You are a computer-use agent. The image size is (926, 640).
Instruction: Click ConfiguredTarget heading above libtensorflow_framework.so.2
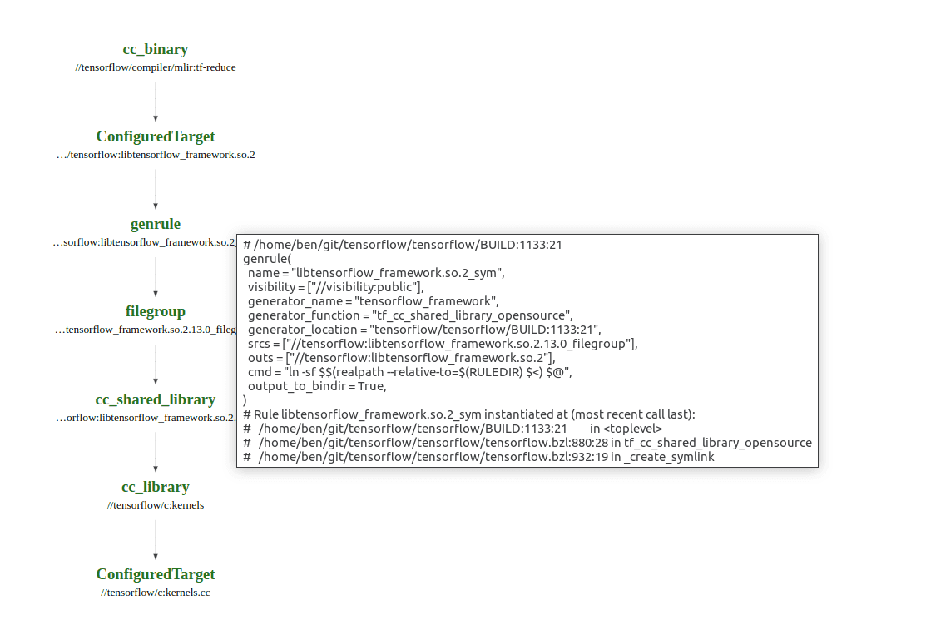point(156,136)
